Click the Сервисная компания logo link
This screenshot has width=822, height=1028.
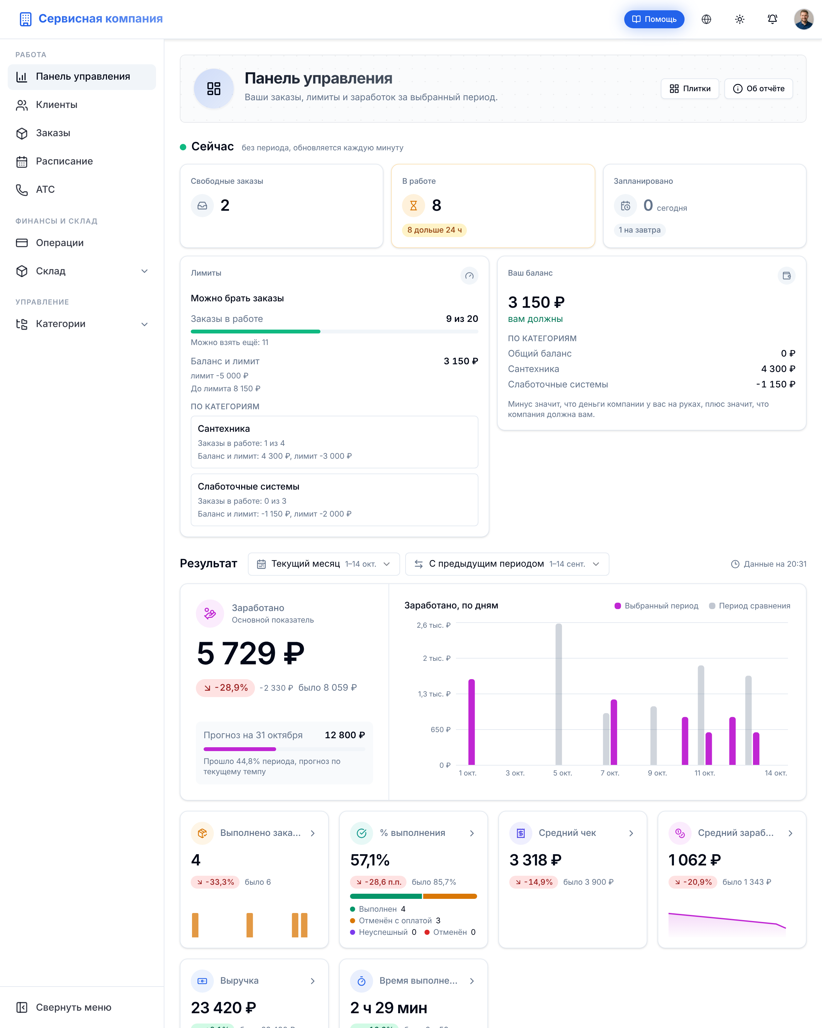91,19
